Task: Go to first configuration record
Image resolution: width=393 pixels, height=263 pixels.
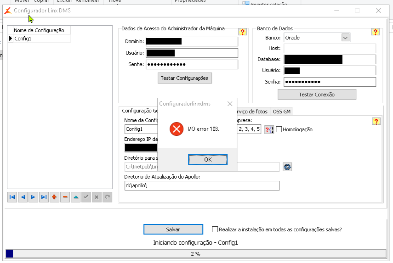Action: [x=12, y=197]
